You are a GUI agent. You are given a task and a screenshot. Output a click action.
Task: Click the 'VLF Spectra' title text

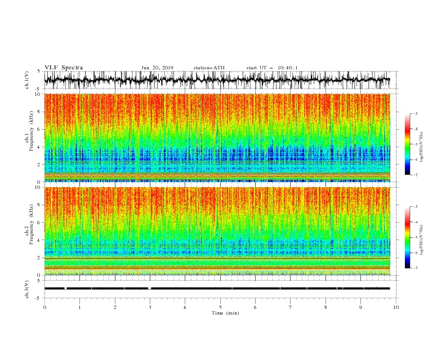(x=64, y=68)
